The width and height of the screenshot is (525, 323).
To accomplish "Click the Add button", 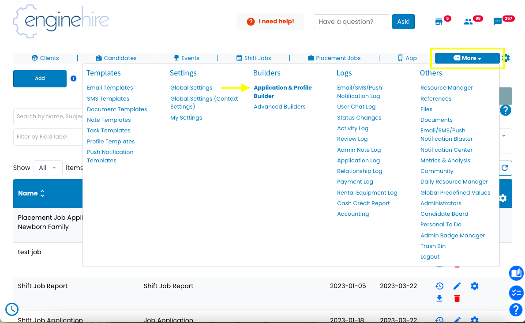I will (40, 79).
